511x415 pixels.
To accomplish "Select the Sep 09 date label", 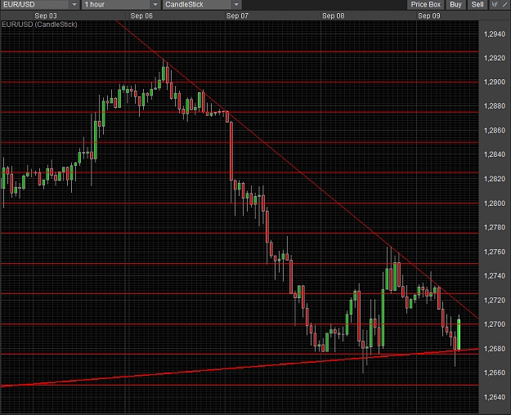I will tap(429, 16).
